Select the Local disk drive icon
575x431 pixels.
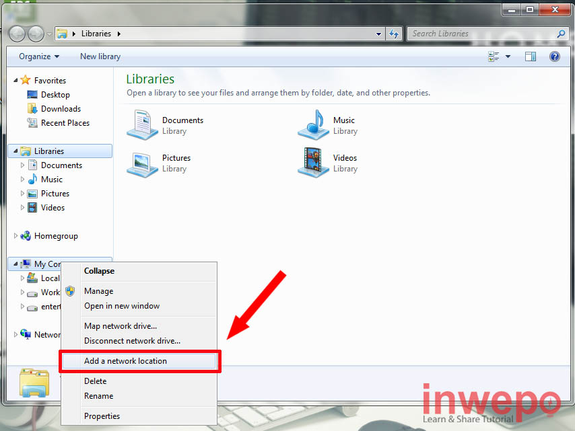pos(32,278)
